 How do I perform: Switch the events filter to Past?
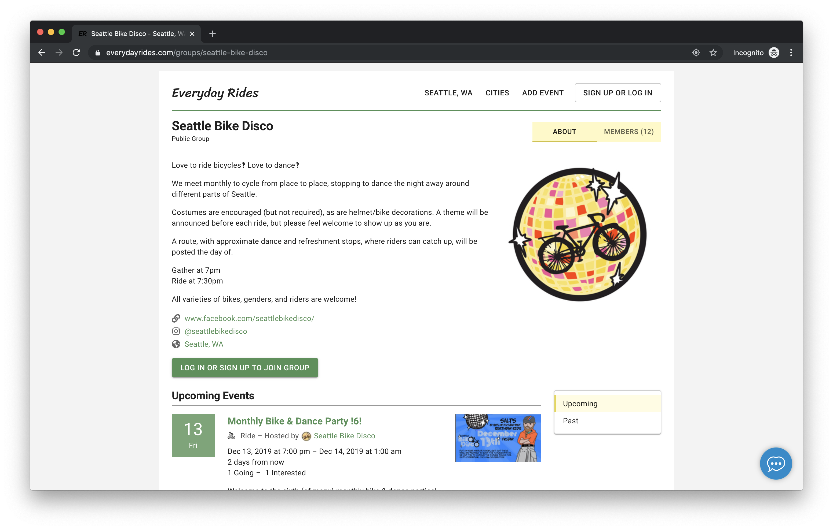[x=571, y=420]
